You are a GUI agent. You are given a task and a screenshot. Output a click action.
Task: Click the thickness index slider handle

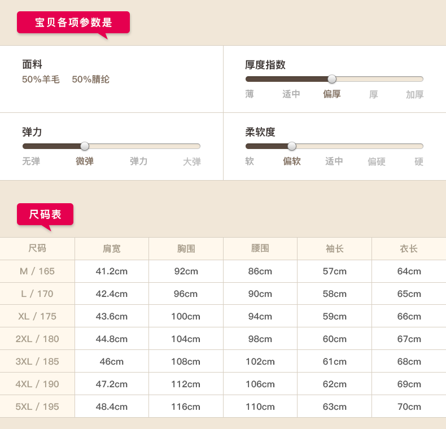click(x=332, y=79)
